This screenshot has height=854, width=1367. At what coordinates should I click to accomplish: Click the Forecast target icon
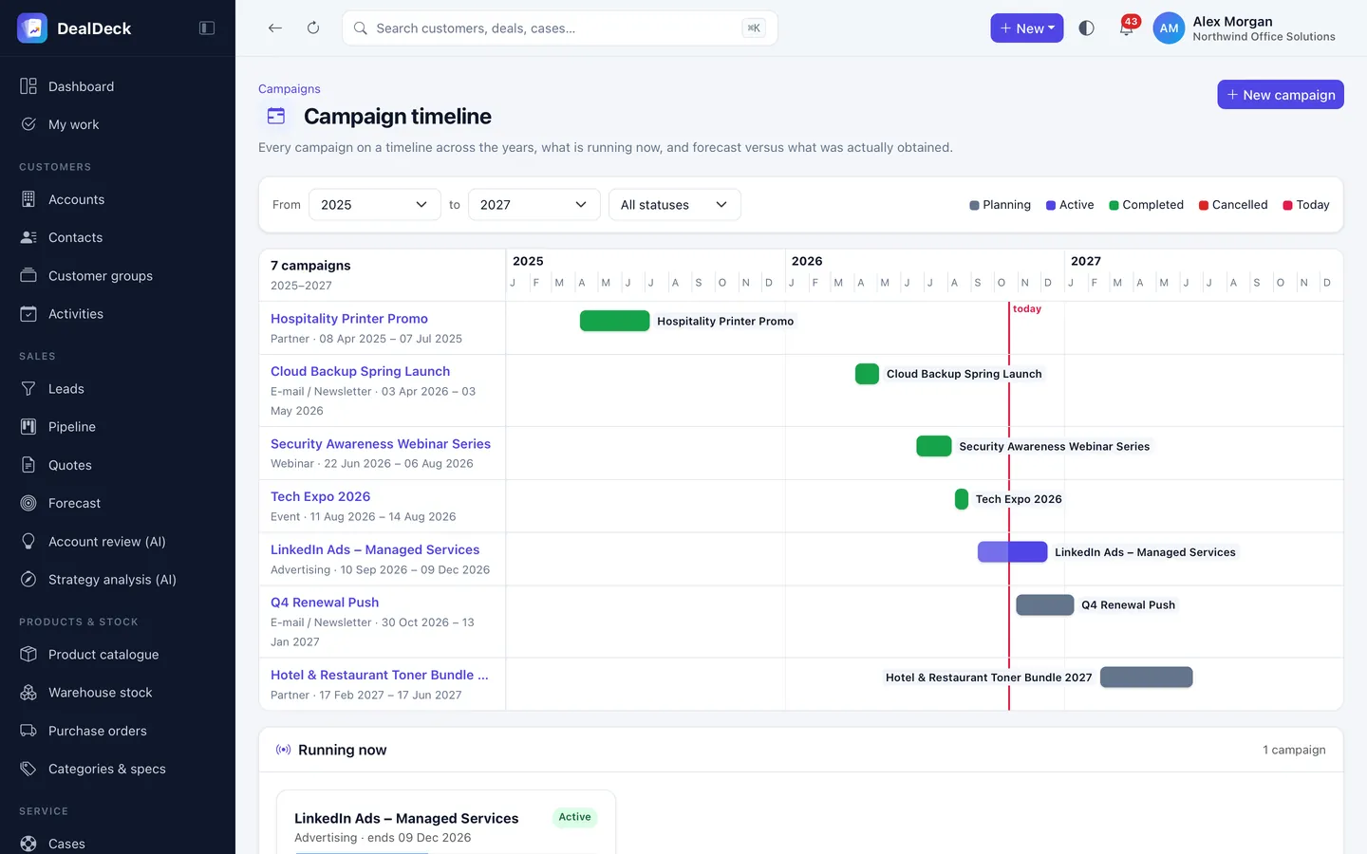(x=28, y=503)
